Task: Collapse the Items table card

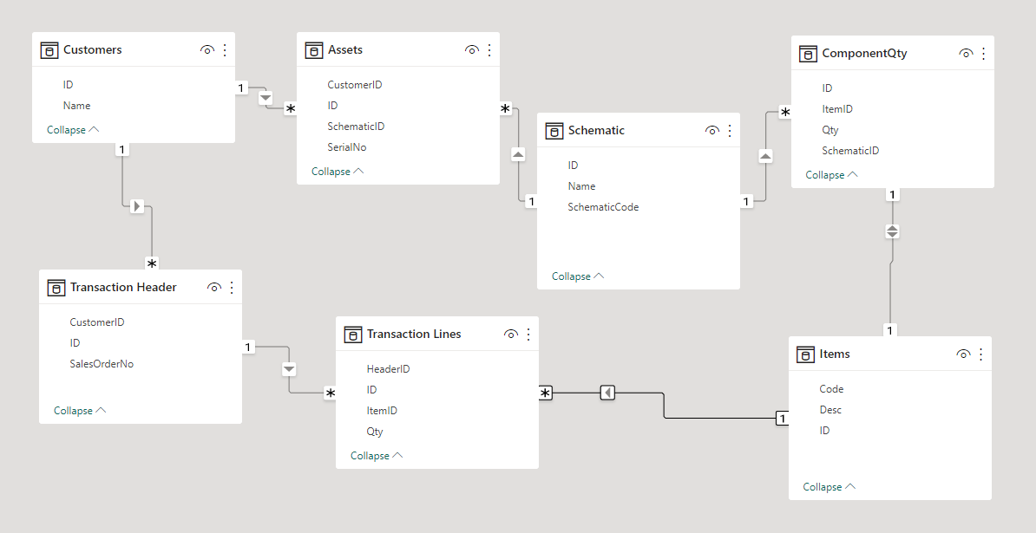Action: [829, 487]
